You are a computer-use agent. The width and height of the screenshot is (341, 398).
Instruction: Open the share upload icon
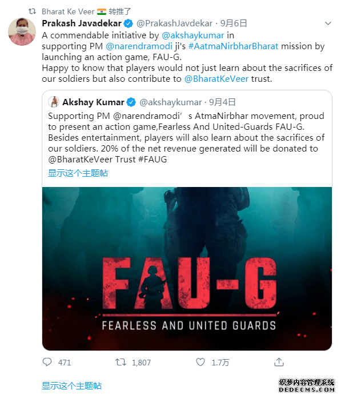coord(279,362)
